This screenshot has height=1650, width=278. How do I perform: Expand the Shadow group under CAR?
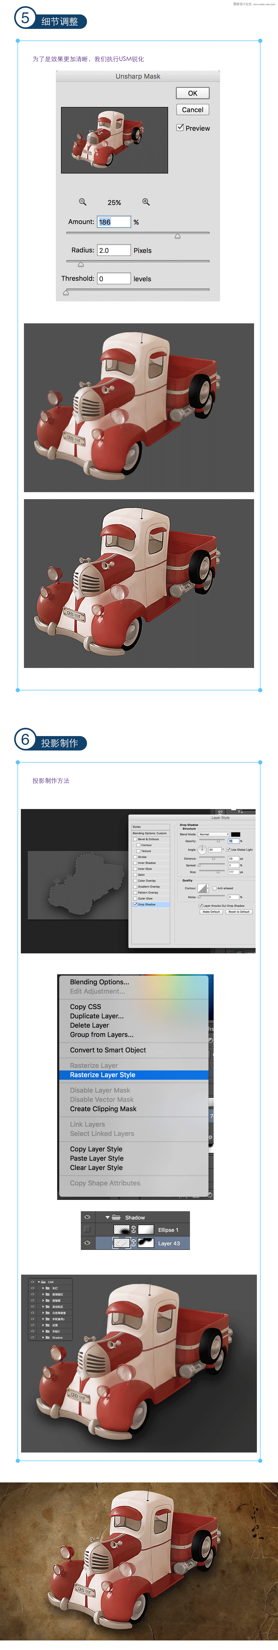click(x=44, y=1338)
